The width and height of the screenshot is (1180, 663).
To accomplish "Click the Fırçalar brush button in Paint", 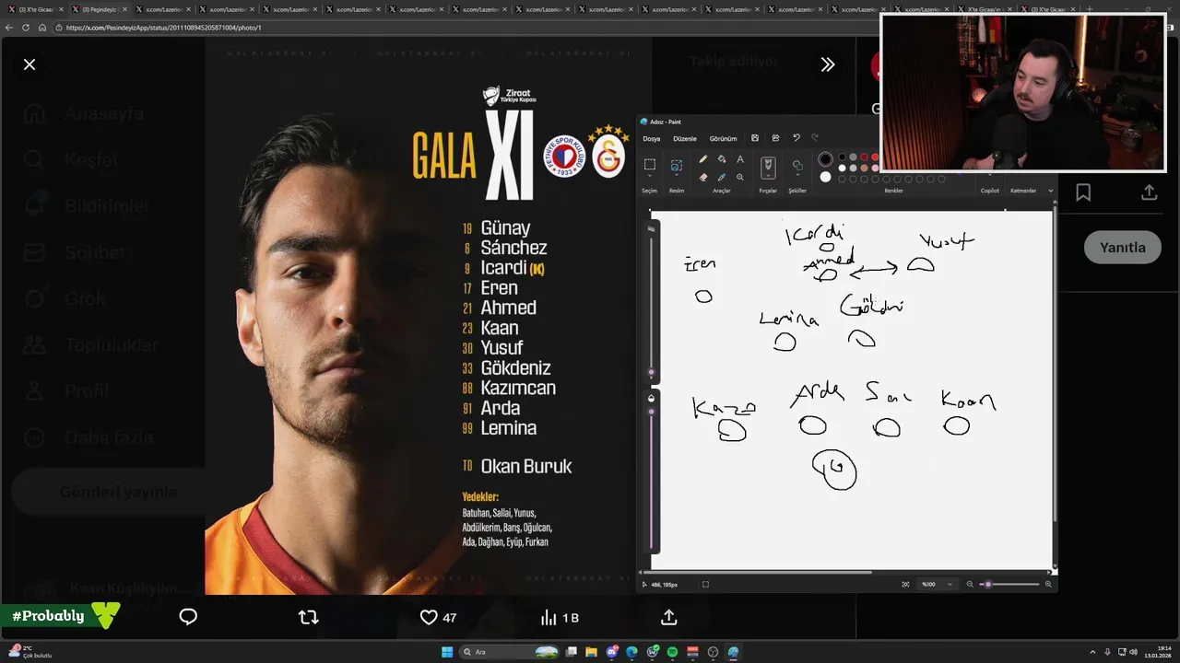I will coord(768,167).
